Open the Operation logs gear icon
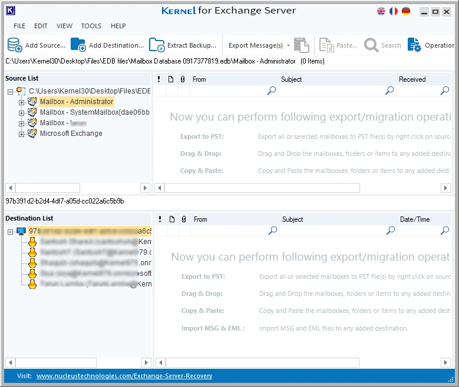459x387 pixels. [415, 45]
